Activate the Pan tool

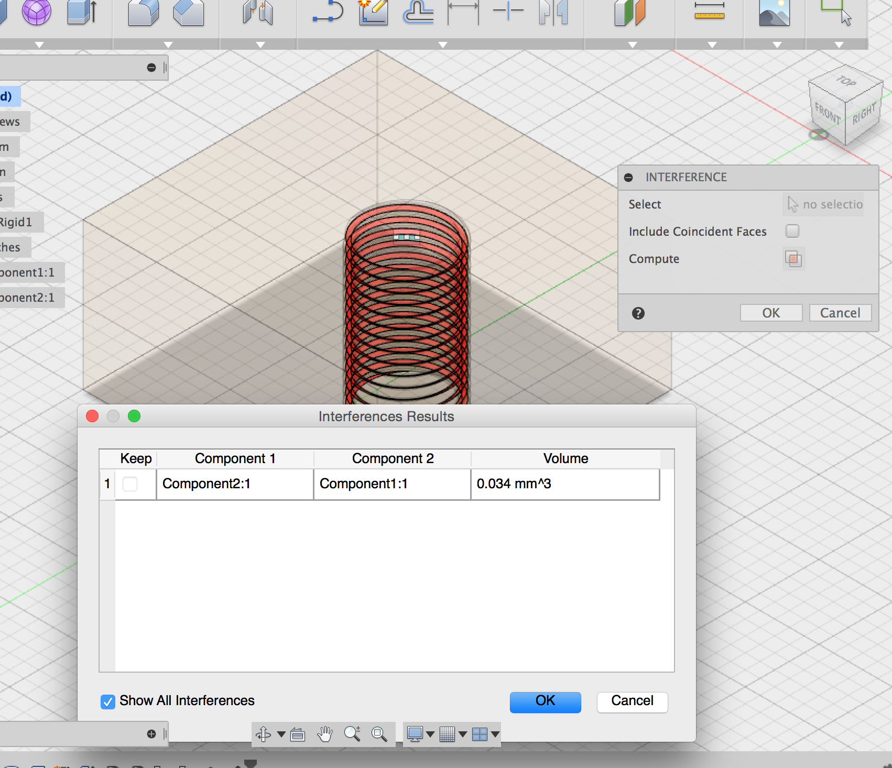coord(325,734)
